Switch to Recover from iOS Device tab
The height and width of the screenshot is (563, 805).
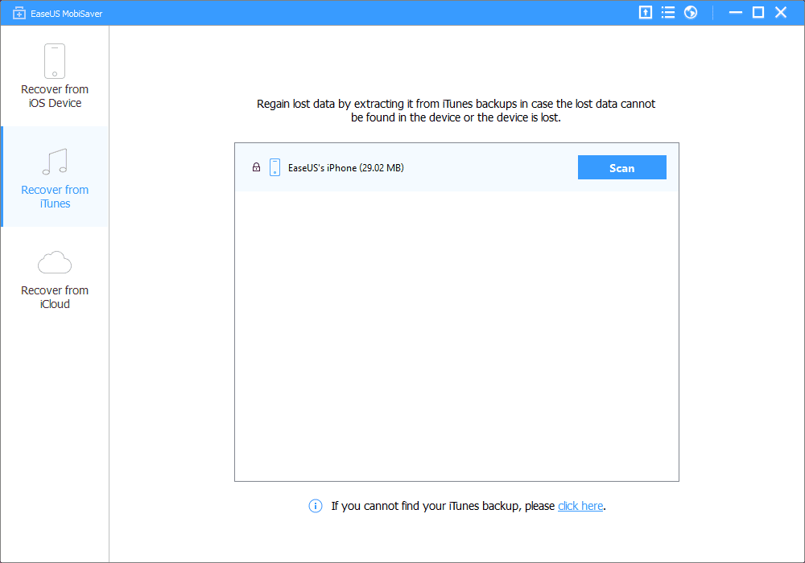coord(55,96)
